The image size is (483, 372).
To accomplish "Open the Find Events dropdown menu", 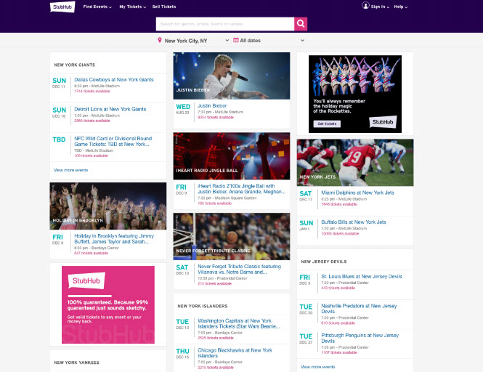I will click(x=97, y=7).
